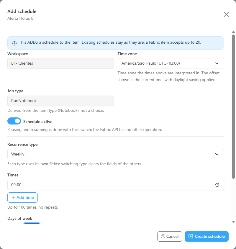Open the clock picker in Times field
Screen dimensions: 236x249
pos(217,185)
